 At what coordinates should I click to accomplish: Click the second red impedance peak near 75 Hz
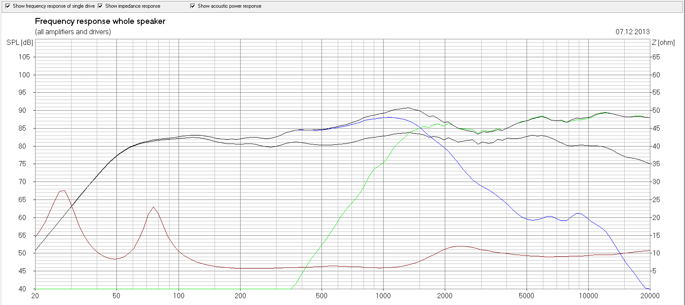(153, 207)
